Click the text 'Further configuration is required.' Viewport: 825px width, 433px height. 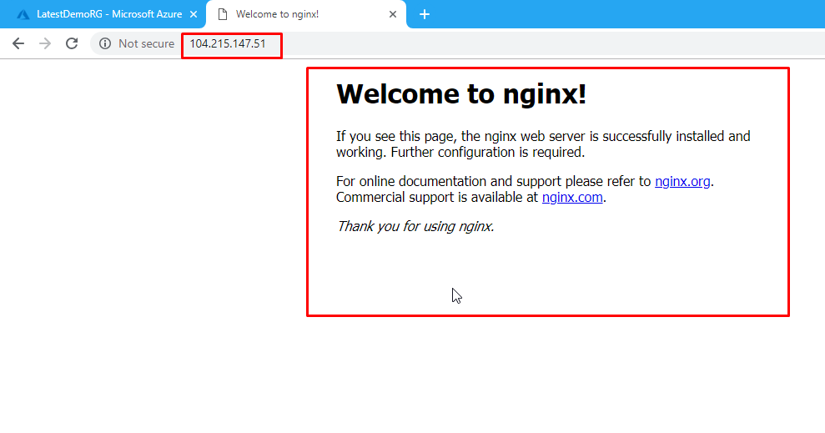488,152
